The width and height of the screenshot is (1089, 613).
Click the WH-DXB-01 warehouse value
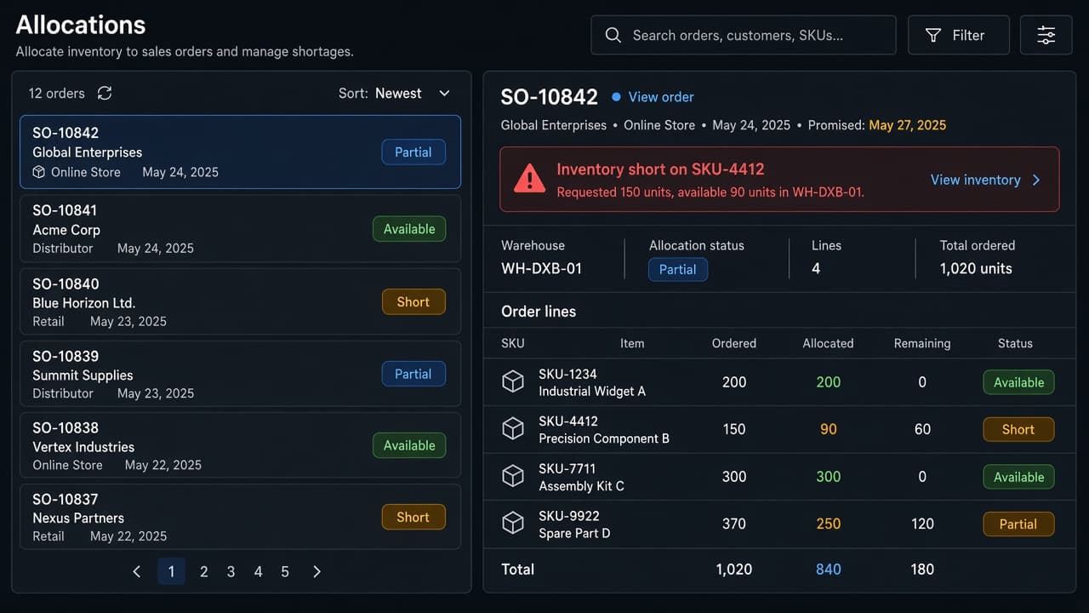(542, 268)
